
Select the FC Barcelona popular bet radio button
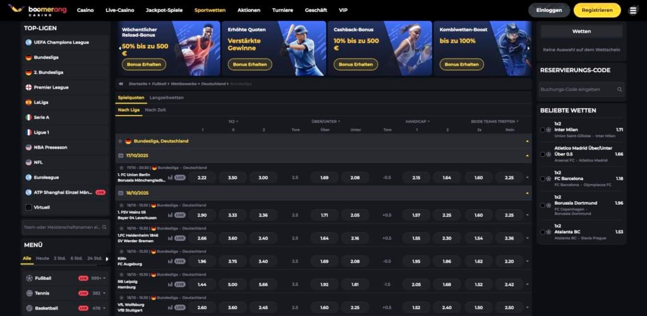click(x=542, y=179)
